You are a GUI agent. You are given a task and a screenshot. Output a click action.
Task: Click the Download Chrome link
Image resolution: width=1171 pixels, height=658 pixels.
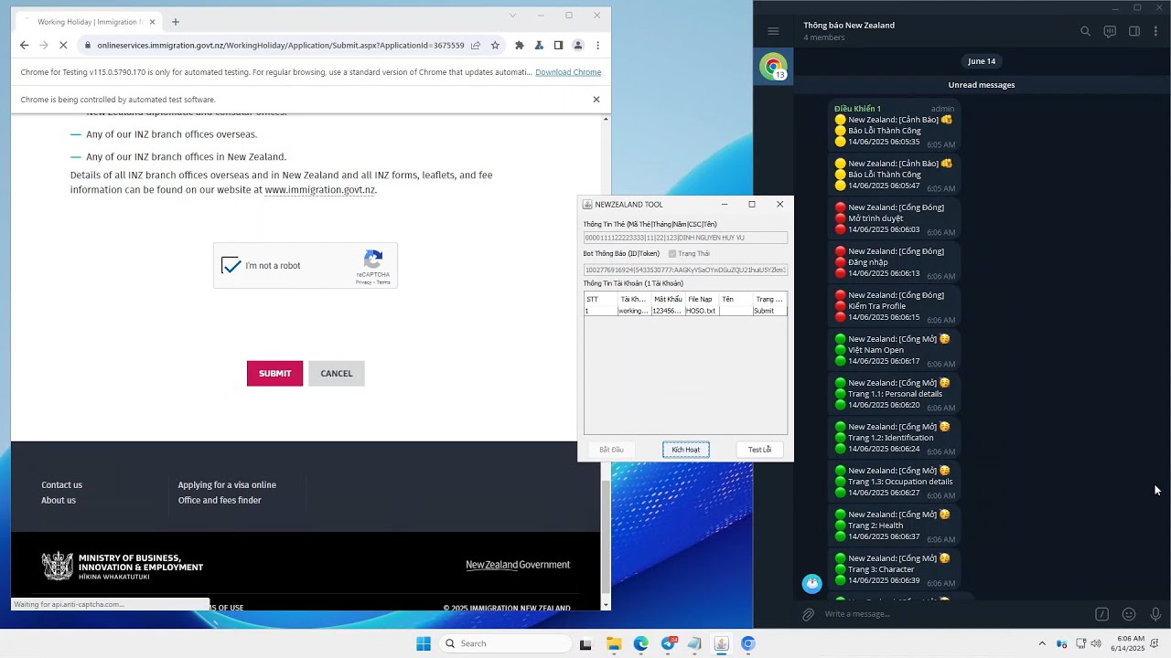tap(568, 72)
